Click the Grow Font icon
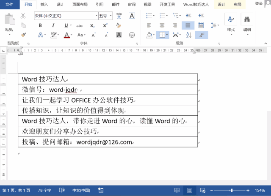Screen dimensions: 271x196 [94, 35]
